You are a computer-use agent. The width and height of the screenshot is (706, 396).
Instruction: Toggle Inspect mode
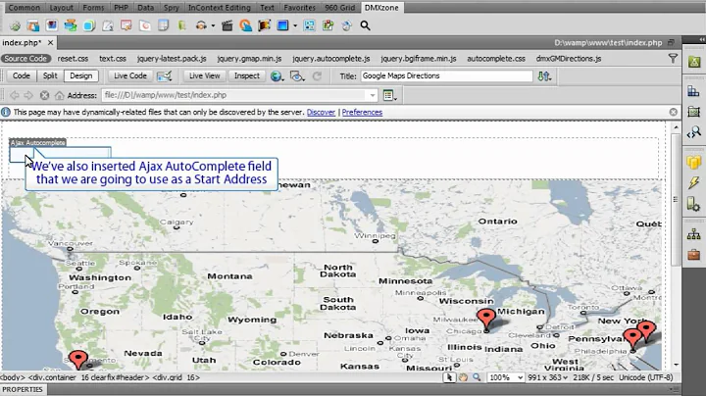pos(247,76)
